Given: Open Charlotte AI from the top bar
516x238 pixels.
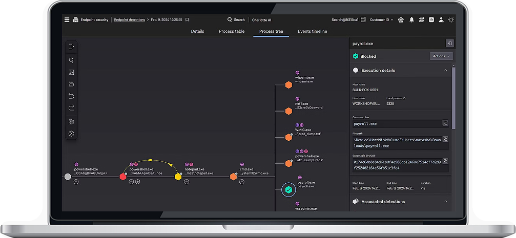Looking at the screenshot, I should [x=262, y=20].
